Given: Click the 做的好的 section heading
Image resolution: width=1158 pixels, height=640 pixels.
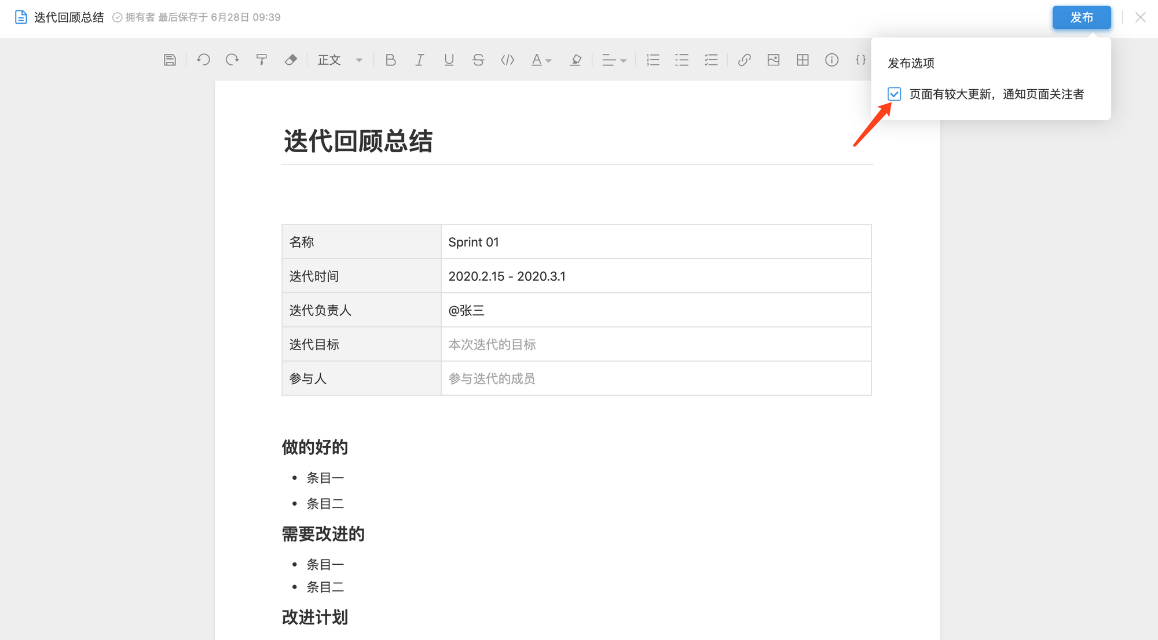Looking at the screenshot, I should (x=314, y=447).
